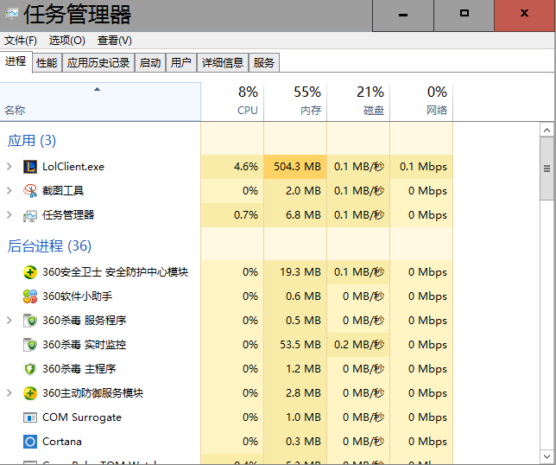Expand the 截图工具 process entry
This screenshot has width=556, height=465.
tap(9, 191)
